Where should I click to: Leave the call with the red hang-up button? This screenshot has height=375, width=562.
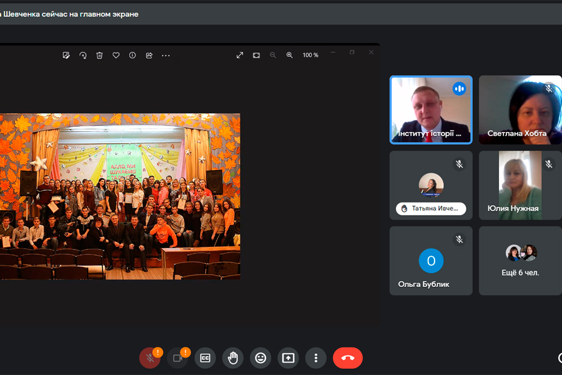click(x=348, y=357)
